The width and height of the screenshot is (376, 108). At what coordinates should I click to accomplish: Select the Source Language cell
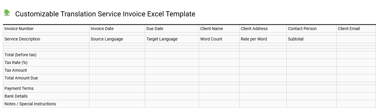(117, 39)
